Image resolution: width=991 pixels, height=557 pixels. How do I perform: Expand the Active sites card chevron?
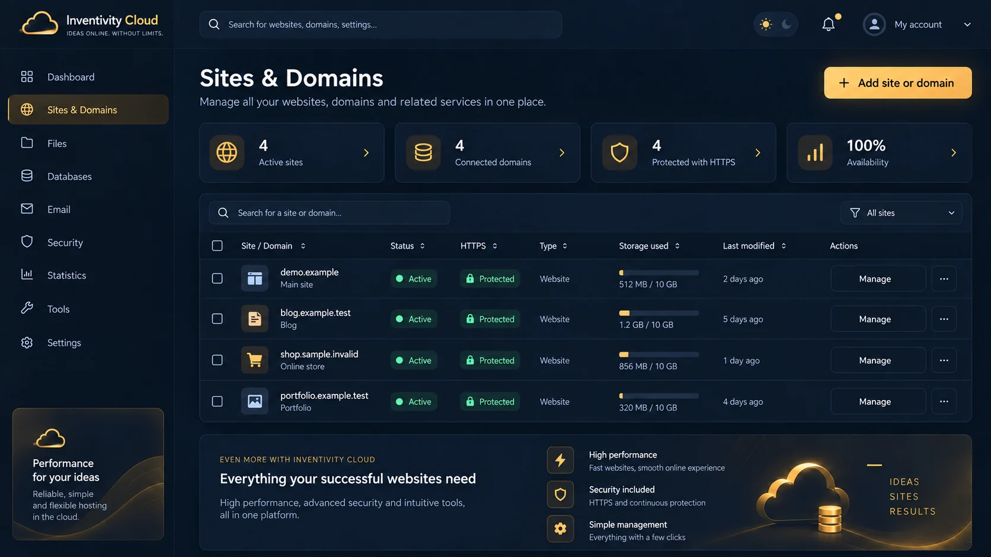[366, 153]
